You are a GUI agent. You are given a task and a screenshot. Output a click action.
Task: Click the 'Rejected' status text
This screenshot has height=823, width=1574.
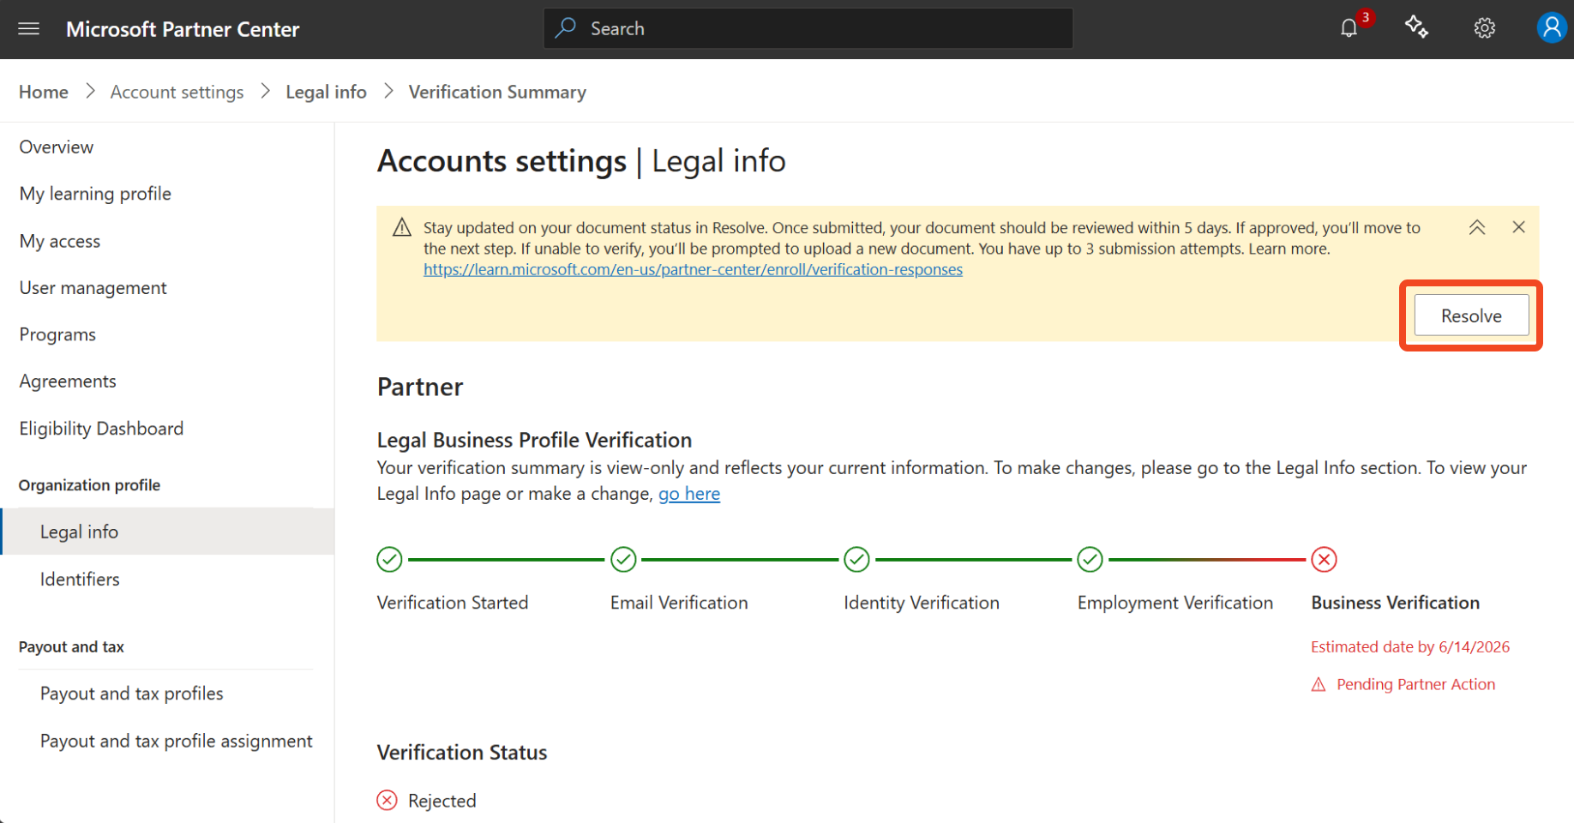pos(442,801)
